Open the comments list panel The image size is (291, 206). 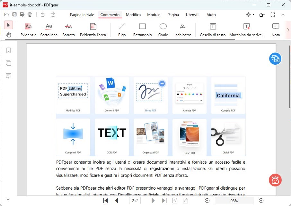click(8, 76)
